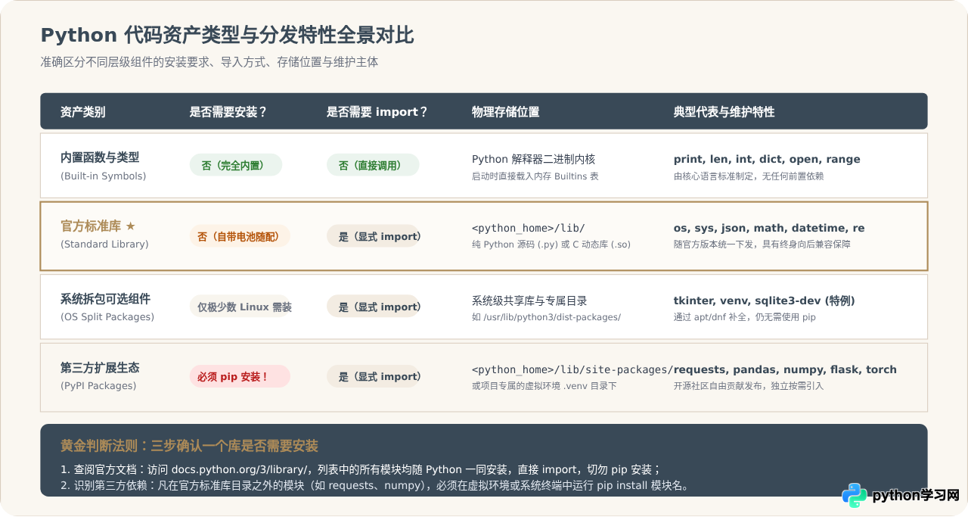Viewport: 968px width, 517px height.
Task: Click the text 开源社区自由贡献发布，独立按需引入
Action: coord(749,386)
